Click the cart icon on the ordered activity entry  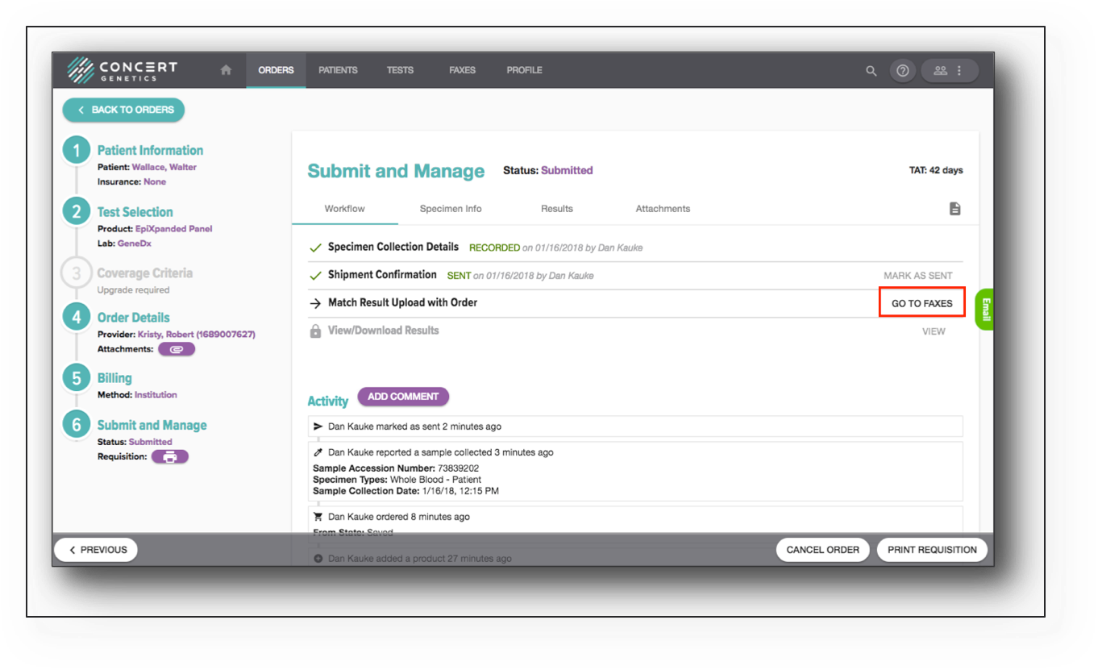pos(317,516)
